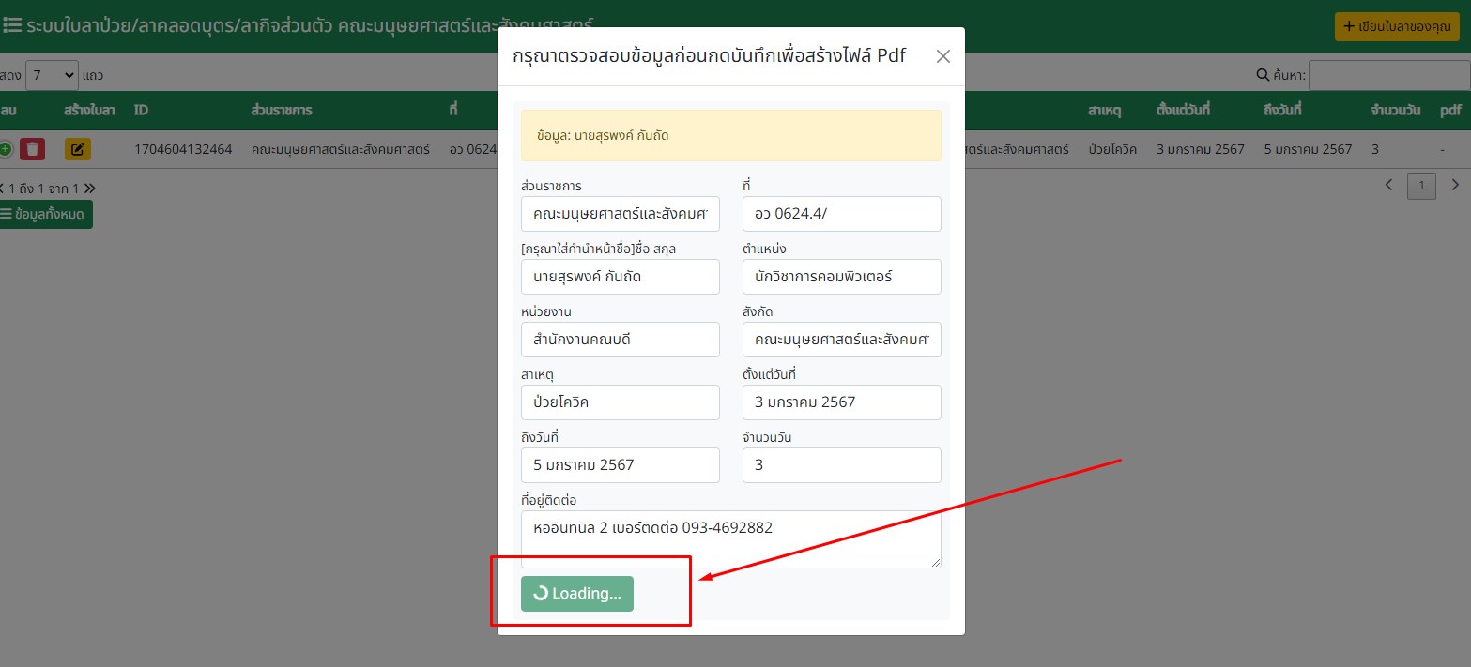The width and height of the screenshot is (1471, 667).
Task: Sort by สร้างใบลา column header
Action: pyautogui.click(x=90, y=111)
